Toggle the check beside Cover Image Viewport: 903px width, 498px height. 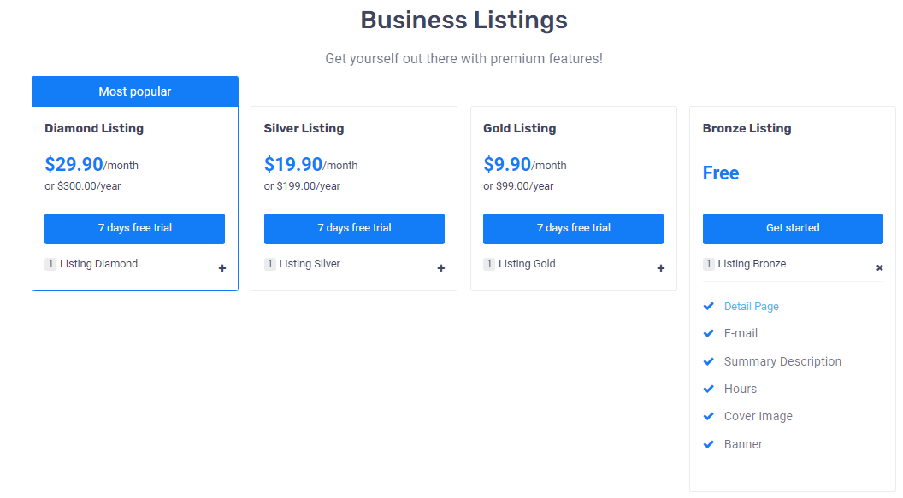pyautogui.click(x=708, y=416)
